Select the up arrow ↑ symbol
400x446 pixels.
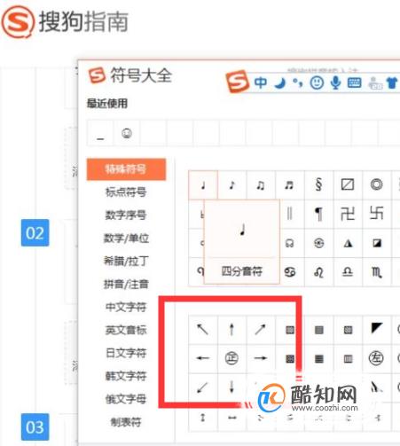pos(231,329)
